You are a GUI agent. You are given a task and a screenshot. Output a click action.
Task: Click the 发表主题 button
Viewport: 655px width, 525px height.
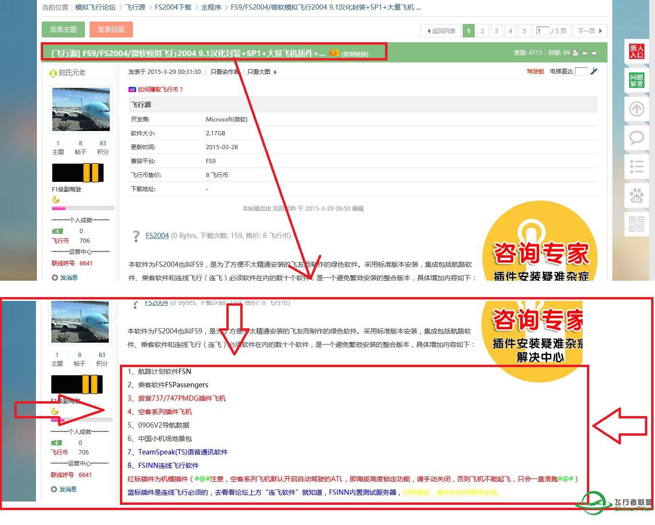tap(63, 30)
